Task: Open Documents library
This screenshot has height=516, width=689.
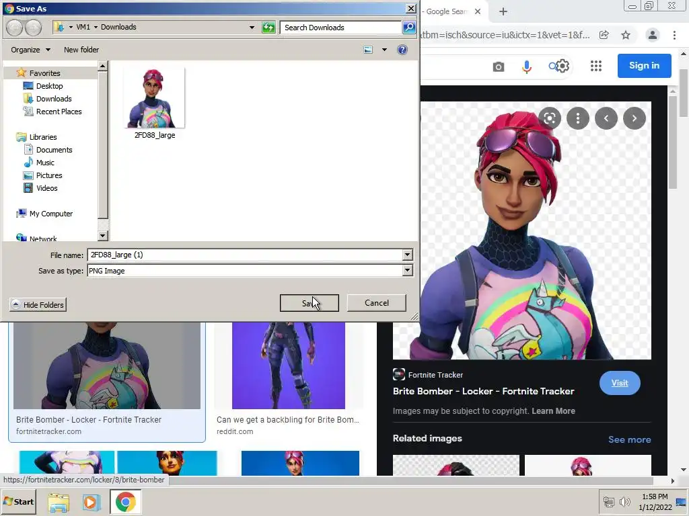Action: coord(54,150)
